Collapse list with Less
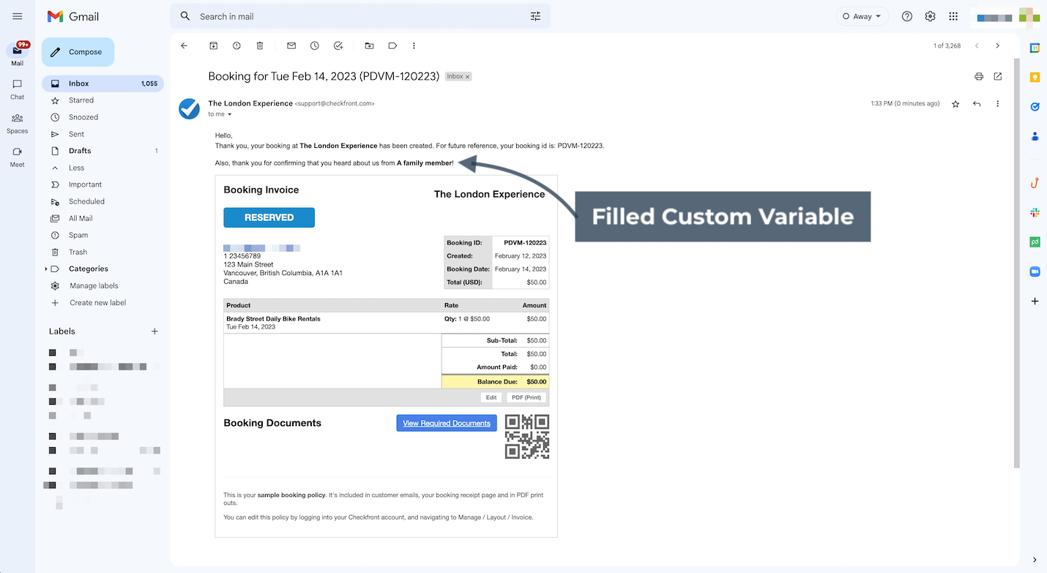The height and width of the screenshot is (573, 1047). tap(103, 168)
